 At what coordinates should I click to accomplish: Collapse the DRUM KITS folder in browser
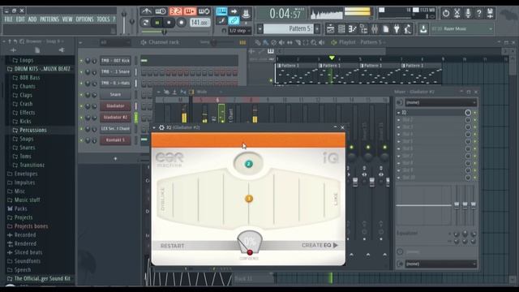pyautogui.click(x=39, y=69)
